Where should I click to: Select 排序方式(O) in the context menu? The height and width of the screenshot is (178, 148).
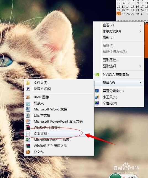click(x=118, y=31)
